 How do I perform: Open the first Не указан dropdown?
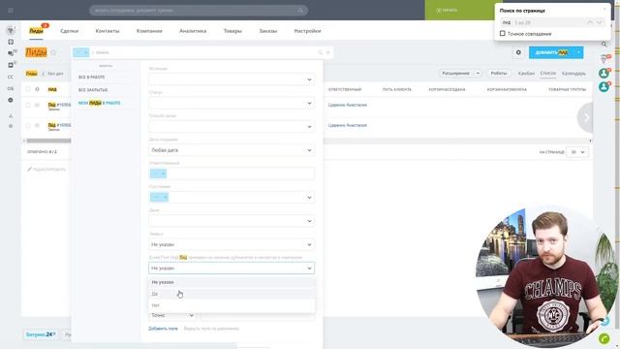tap(232, 244)
